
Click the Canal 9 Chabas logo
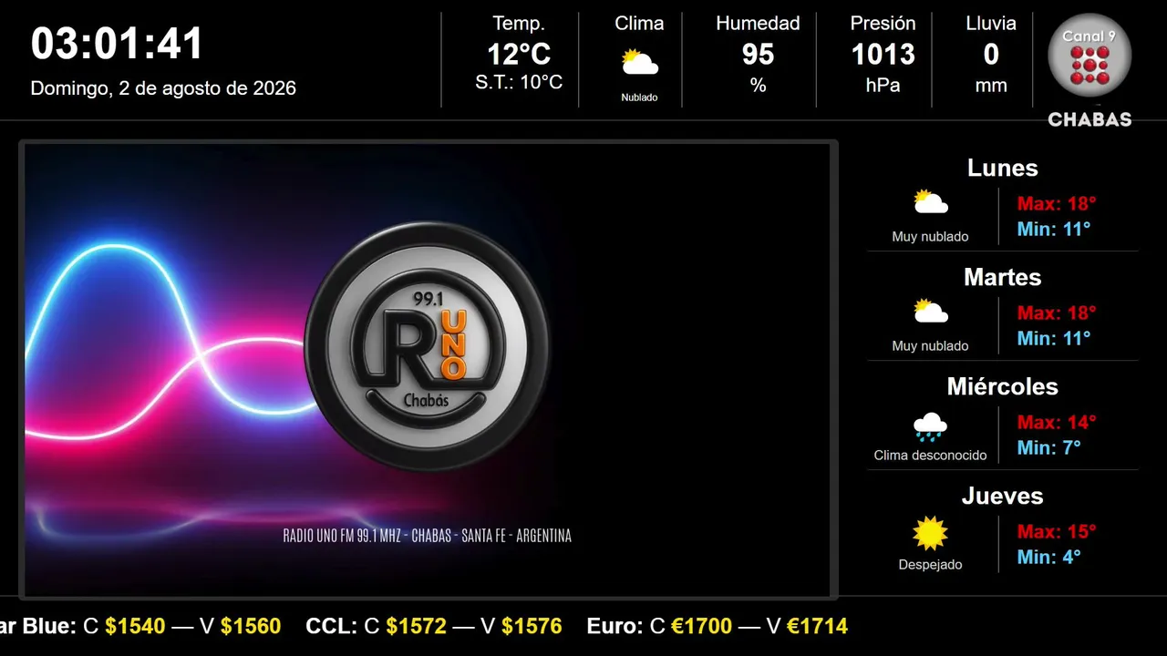pyautogui.click(x=1090, y=71)
